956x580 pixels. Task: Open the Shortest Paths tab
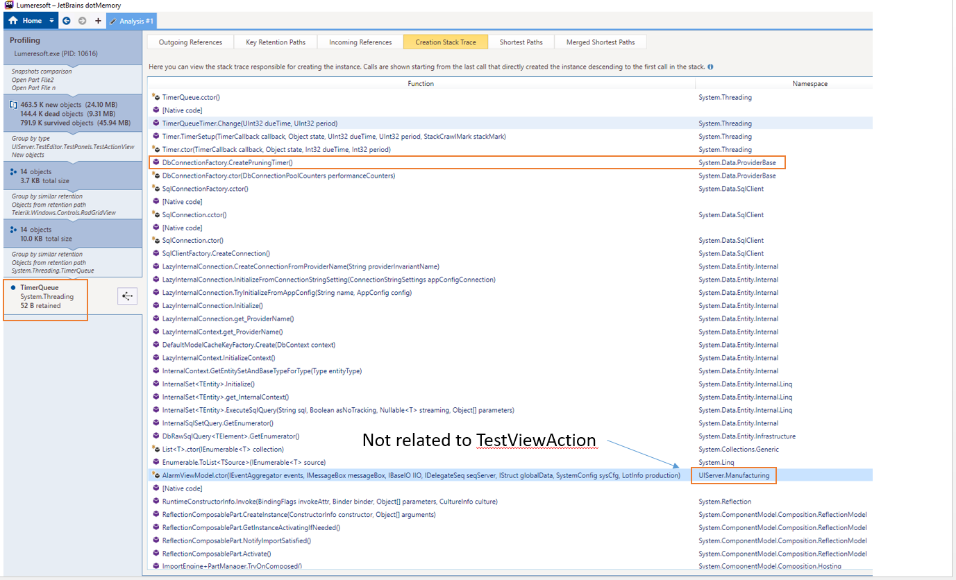pyautogui.click(x=521, y=42)
